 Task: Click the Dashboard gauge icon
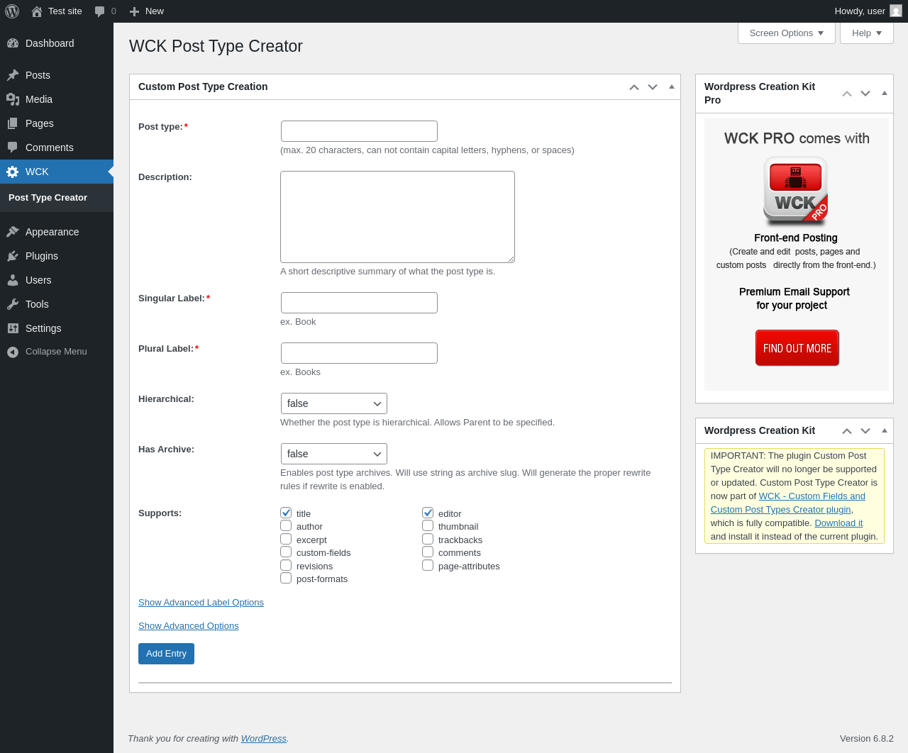click(x=13, y=43)
